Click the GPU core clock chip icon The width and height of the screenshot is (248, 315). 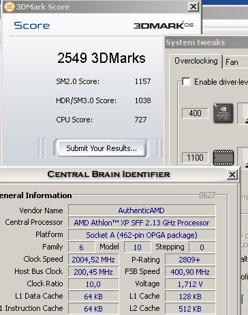coord(223,113)
